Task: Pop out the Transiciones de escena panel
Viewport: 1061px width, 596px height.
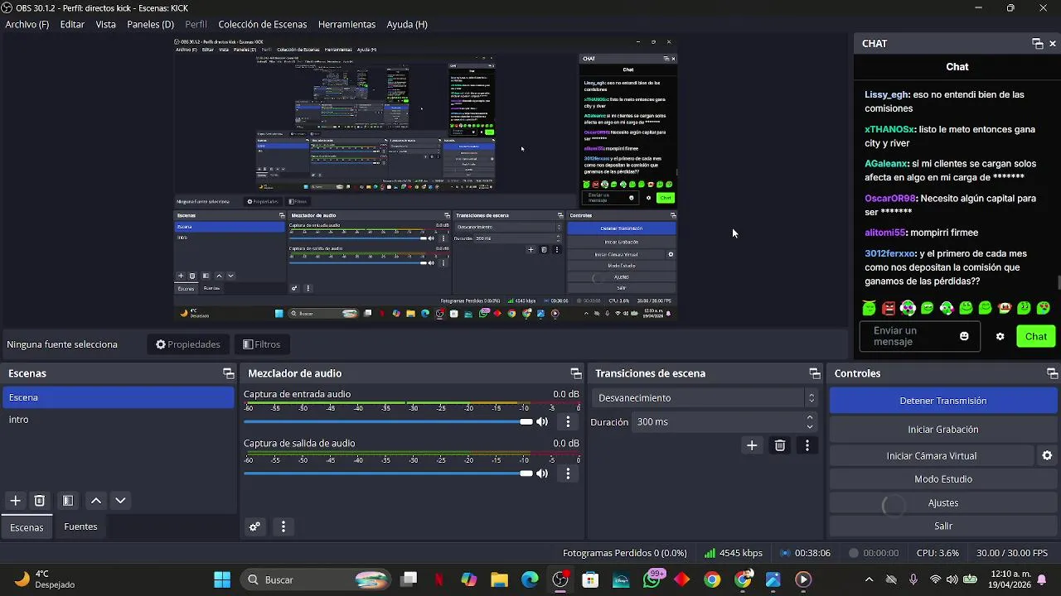Action: [815, 373]
